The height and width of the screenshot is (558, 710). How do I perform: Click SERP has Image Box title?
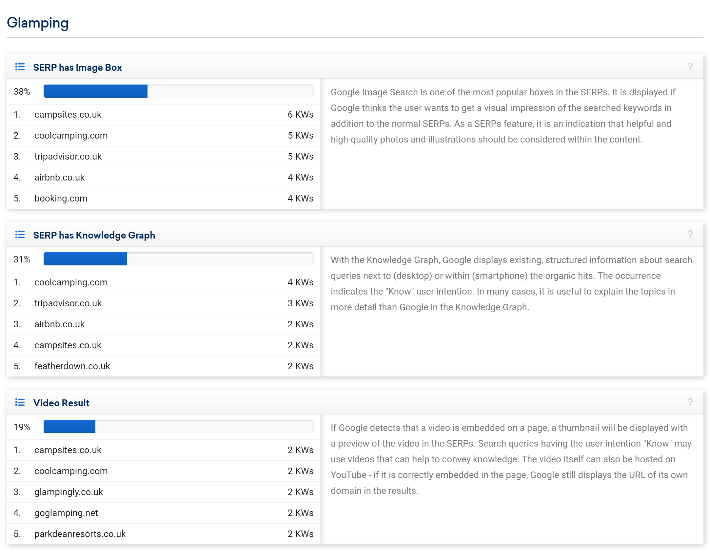point(77,67)
